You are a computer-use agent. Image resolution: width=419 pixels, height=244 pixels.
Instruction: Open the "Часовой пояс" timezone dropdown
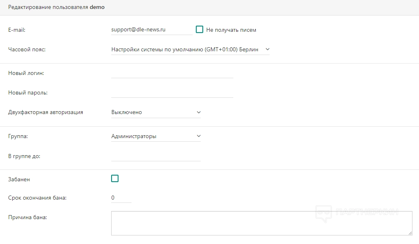click(190, 49)
